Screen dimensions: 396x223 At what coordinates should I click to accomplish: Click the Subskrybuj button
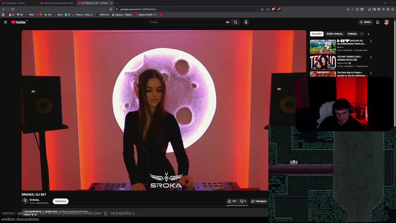[60, 201]
